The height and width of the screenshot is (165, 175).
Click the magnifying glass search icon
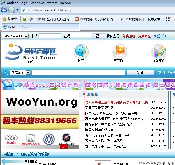(x=5, y=72)
